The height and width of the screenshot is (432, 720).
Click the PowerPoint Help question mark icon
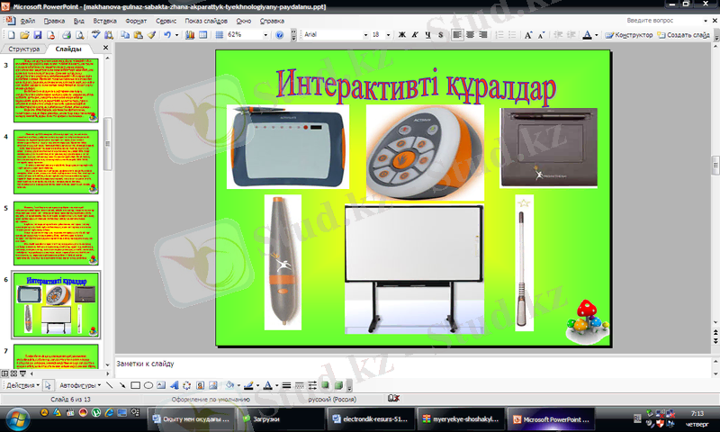279,34
